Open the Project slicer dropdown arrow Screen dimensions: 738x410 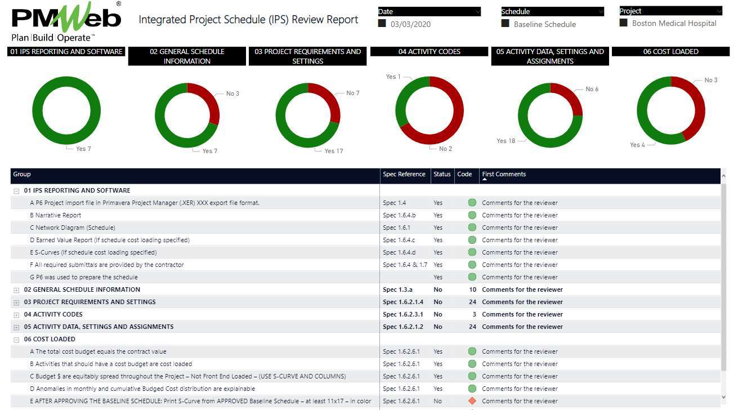point(719,11)
